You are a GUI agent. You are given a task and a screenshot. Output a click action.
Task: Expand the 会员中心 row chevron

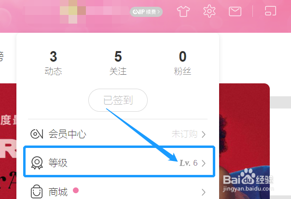(x=204, y=134)
